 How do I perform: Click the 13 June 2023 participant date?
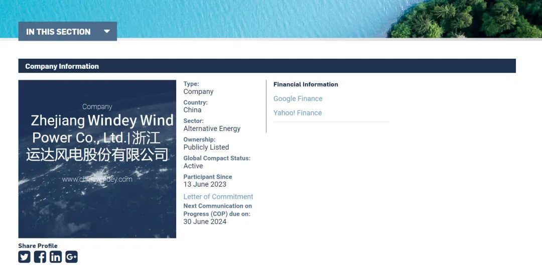tap(205, 184)
